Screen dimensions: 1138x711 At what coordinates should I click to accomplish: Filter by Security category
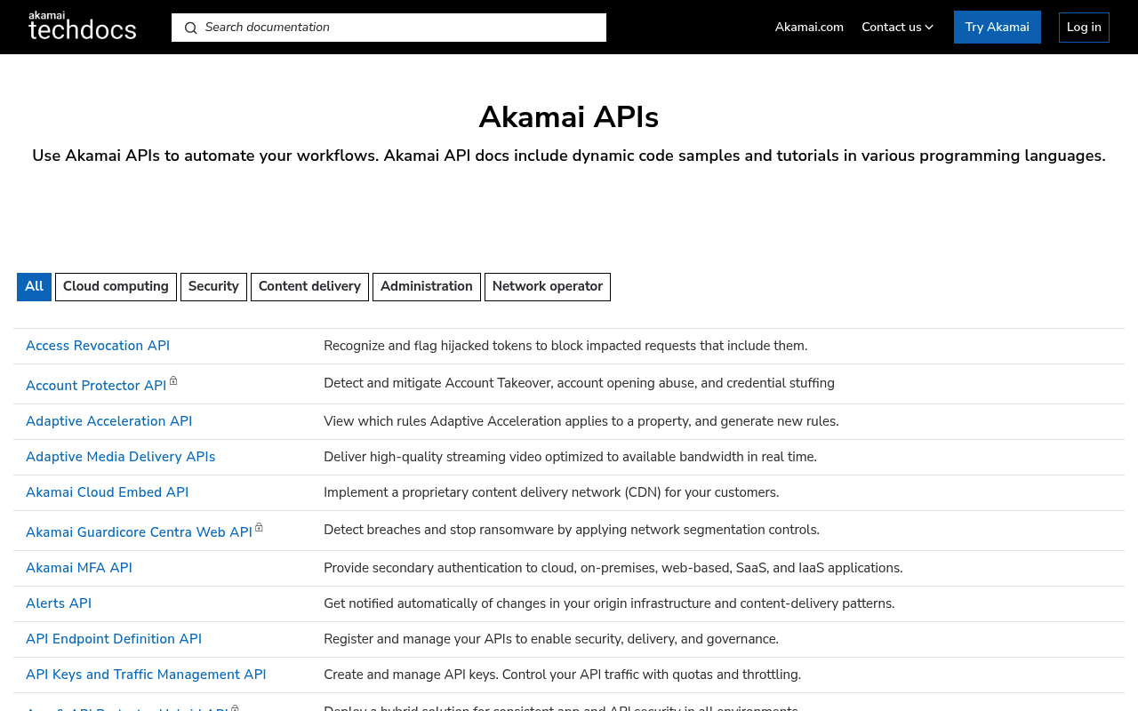pyautogui.click(x=213, y=287)
